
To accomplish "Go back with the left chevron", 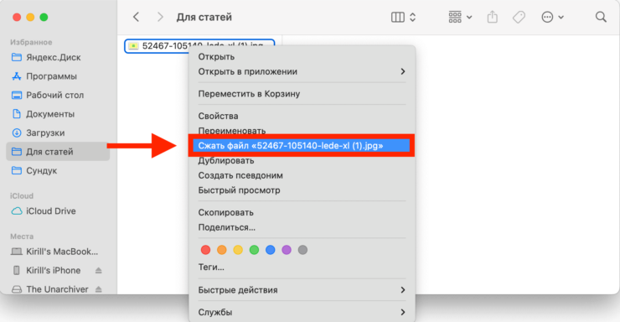I will tap(136, 17).
